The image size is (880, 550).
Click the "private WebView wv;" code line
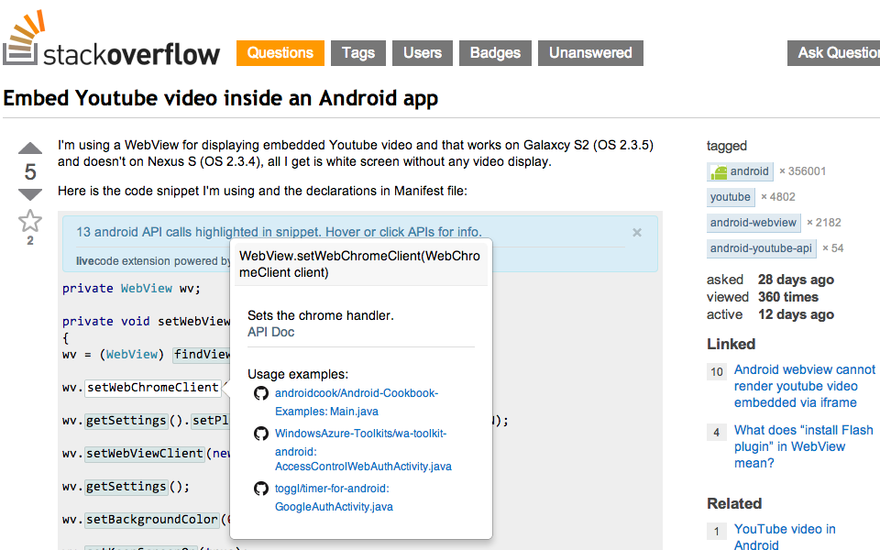tap(131, 289)
